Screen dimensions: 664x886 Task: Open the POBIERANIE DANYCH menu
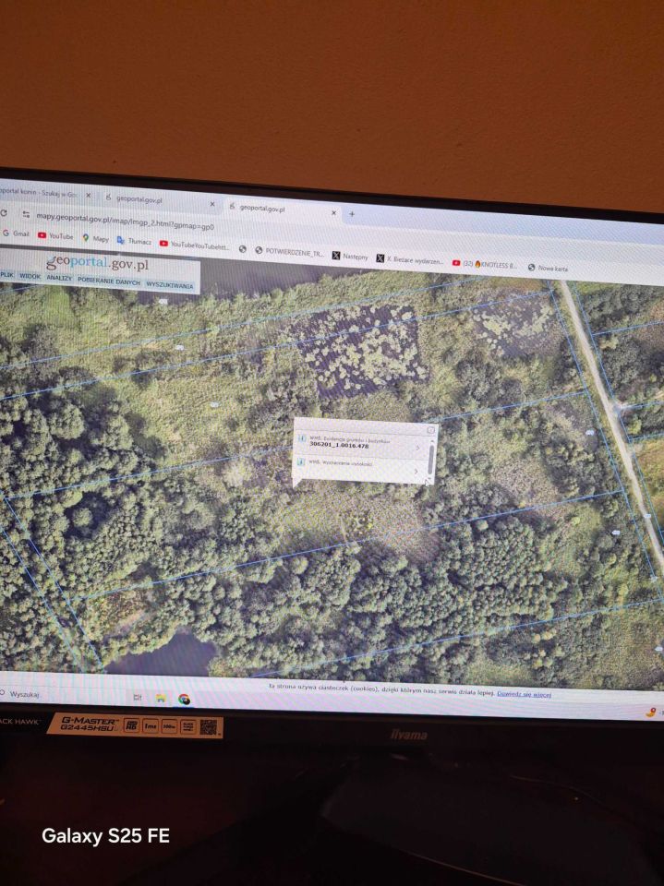coord(109,281)
